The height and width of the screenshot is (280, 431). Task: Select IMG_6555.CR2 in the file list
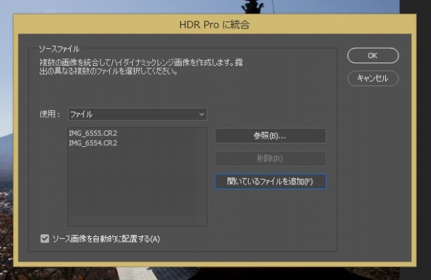93,134
